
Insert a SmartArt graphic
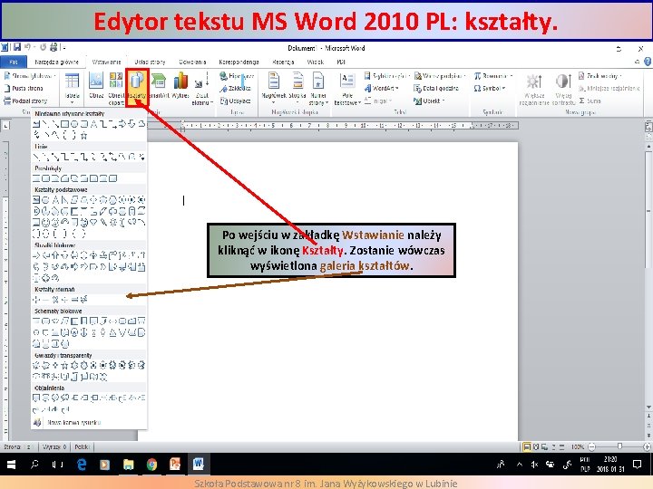point(159,86)
